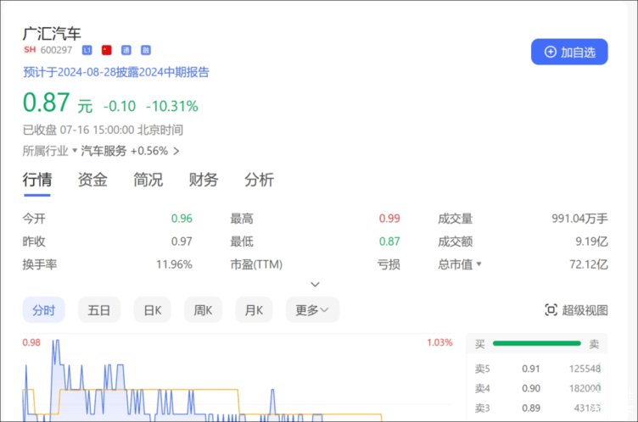The image size is (638, 422).
Task: Click the change percentage -10.31%
Action: 172,106
